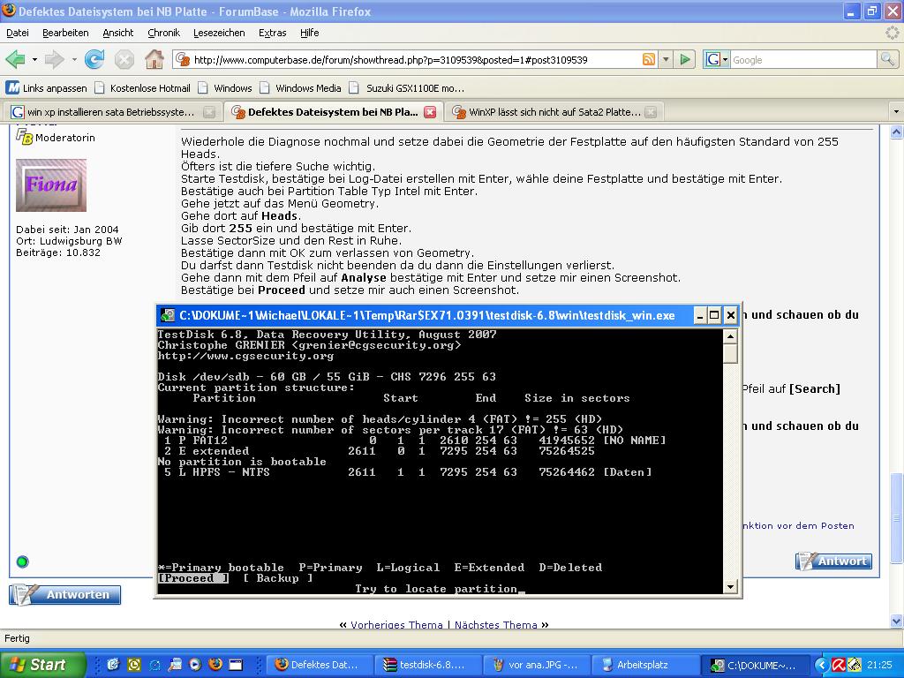904x678 pixels.
Task: Expand the address bar URL history dropdown
Action: pyautogui.click(x=666, y=59)
